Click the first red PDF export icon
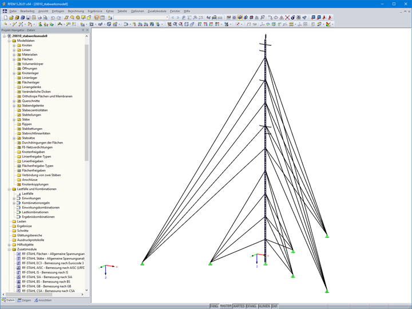Screen dimensions: 412x309 324,17
